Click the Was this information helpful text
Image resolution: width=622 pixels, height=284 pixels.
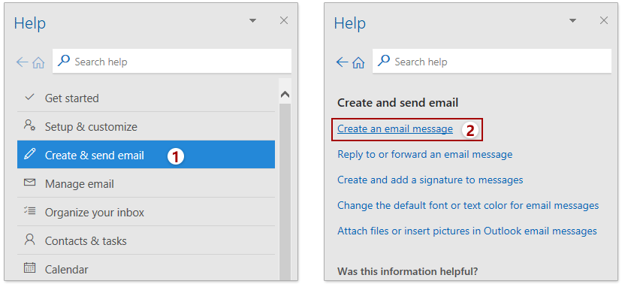(x=407, y=271)
